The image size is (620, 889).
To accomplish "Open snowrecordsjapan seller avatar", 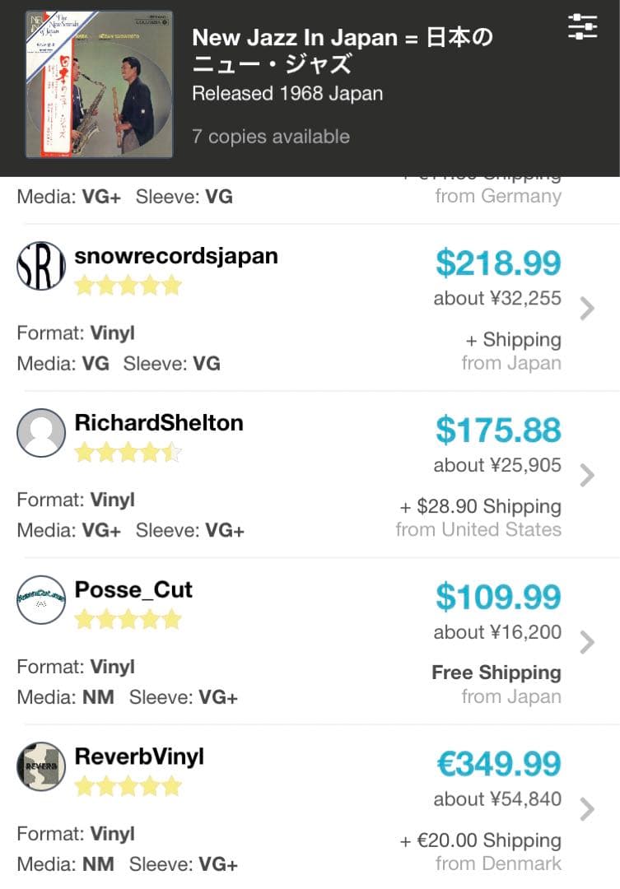I will [x=40, y=266].
